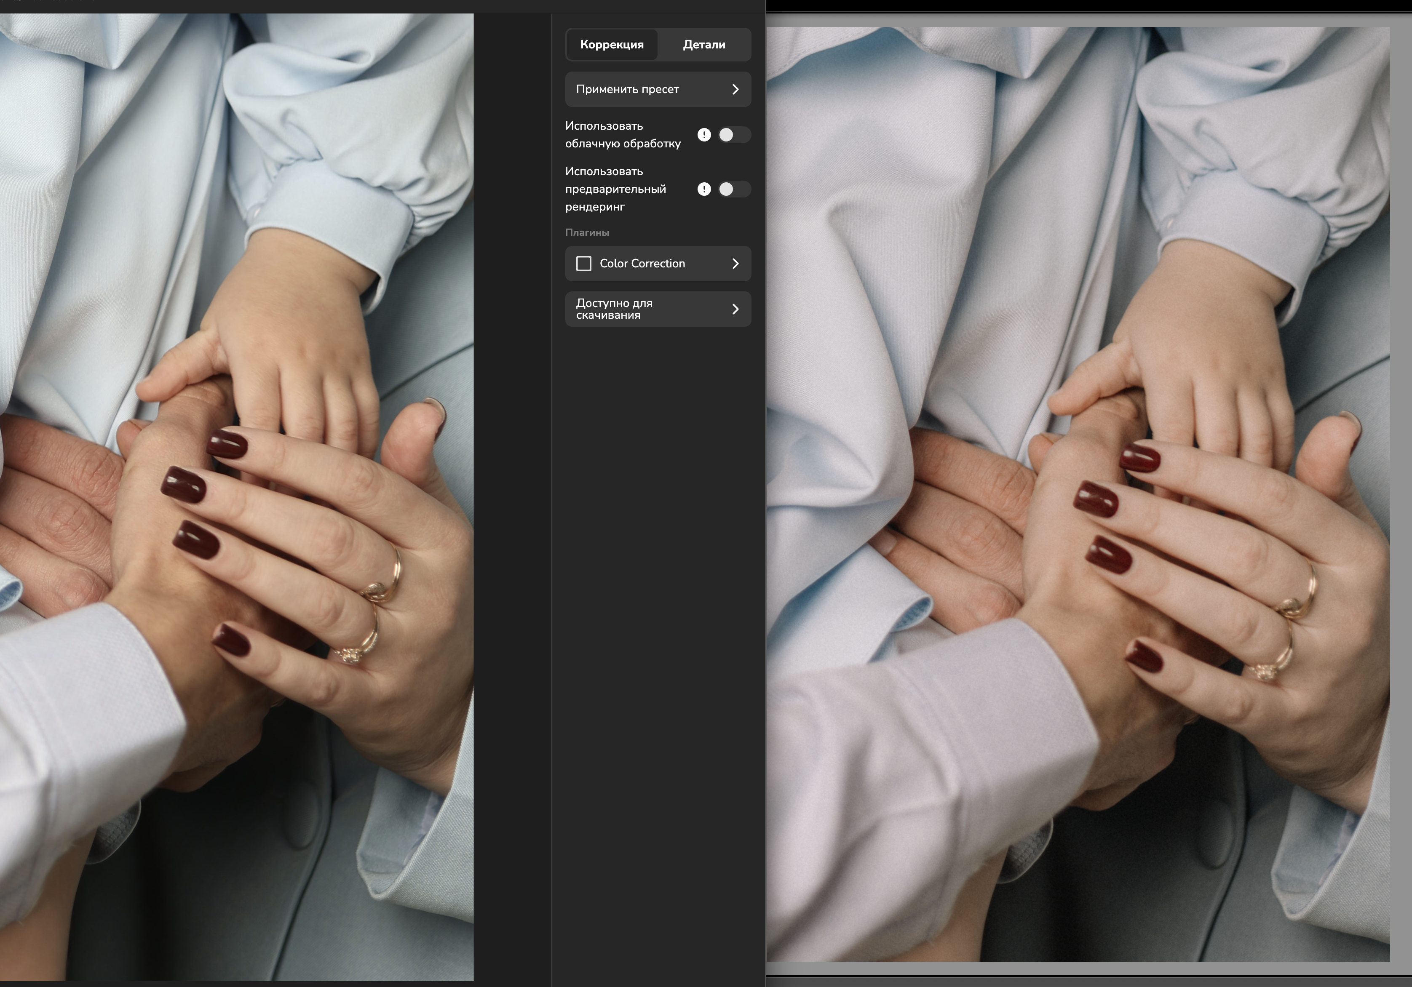The width and height of the screenshot is (1412, 987).
Task: Click the grey border around the right photo
Action: (1400, 492)
